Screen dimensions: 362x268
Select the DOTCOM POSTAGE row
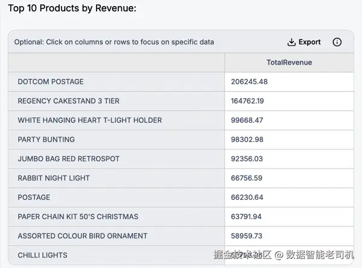click(x=51, y=82)
